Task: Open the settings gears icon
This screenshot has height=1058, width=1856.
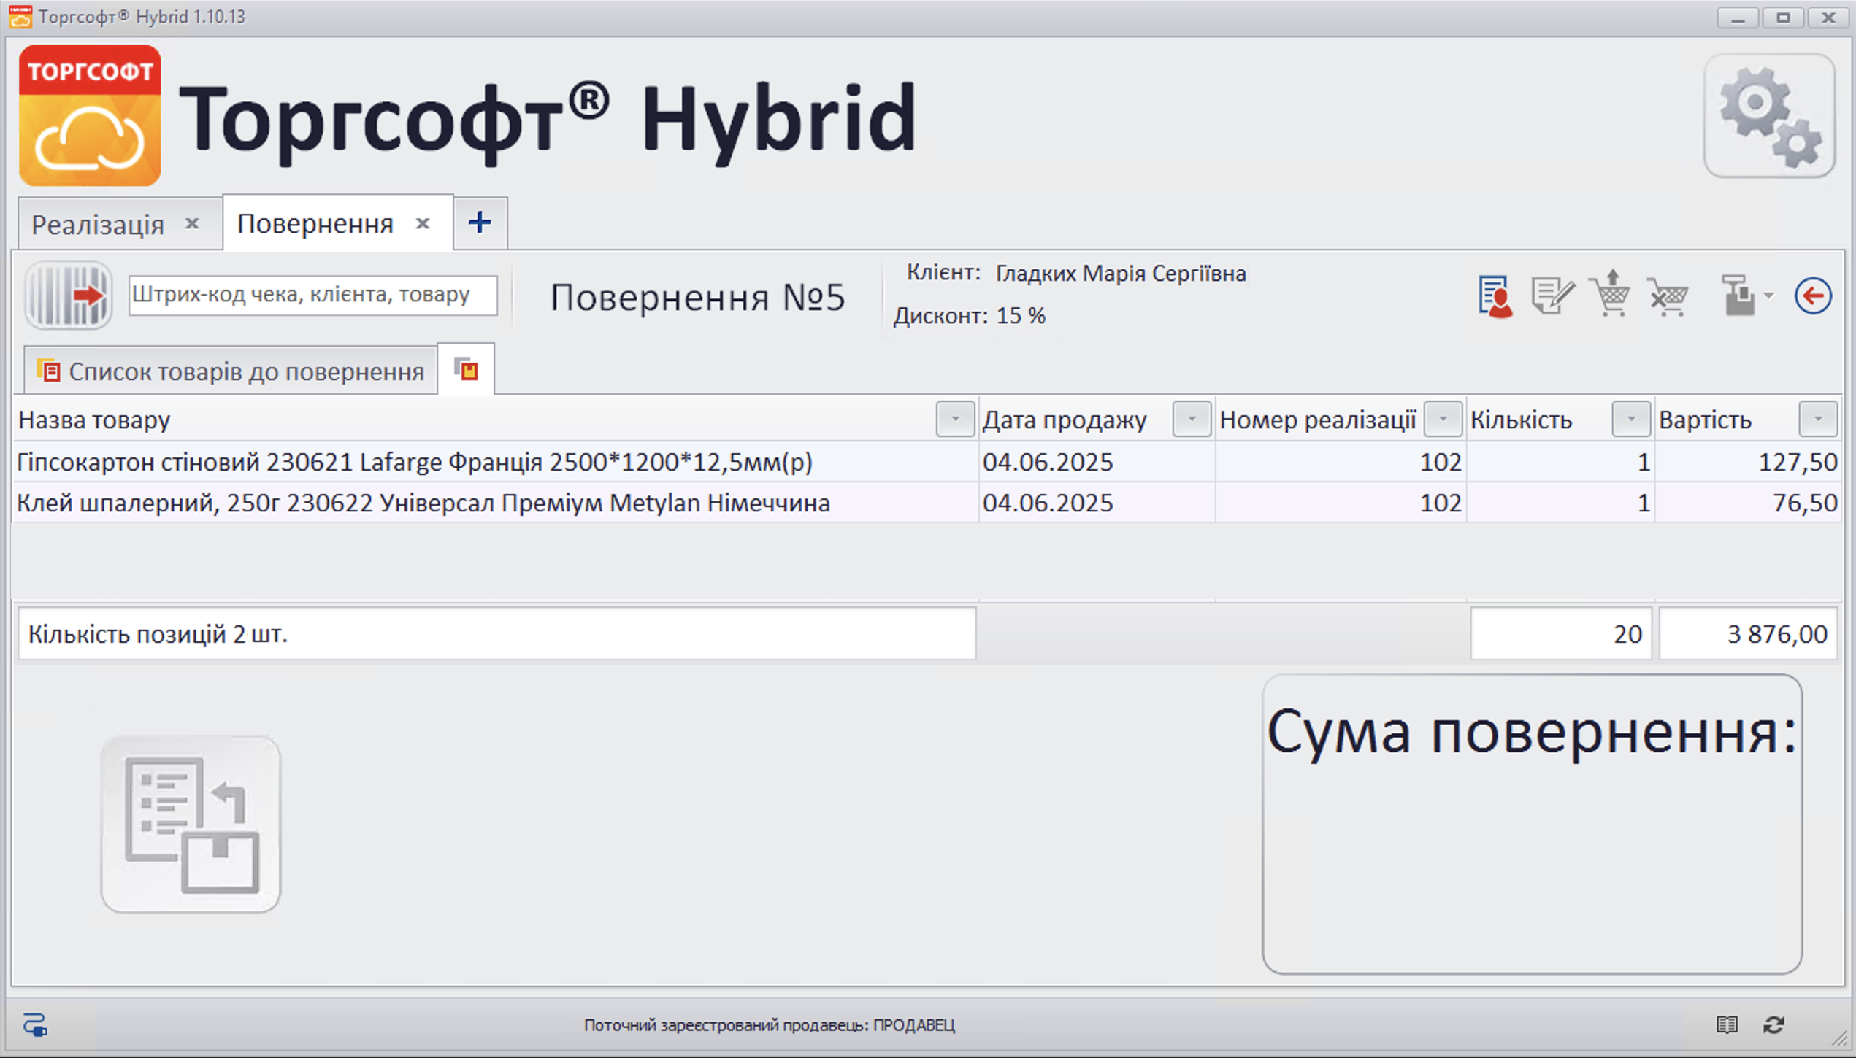Action: click(x=1770, y=117)
